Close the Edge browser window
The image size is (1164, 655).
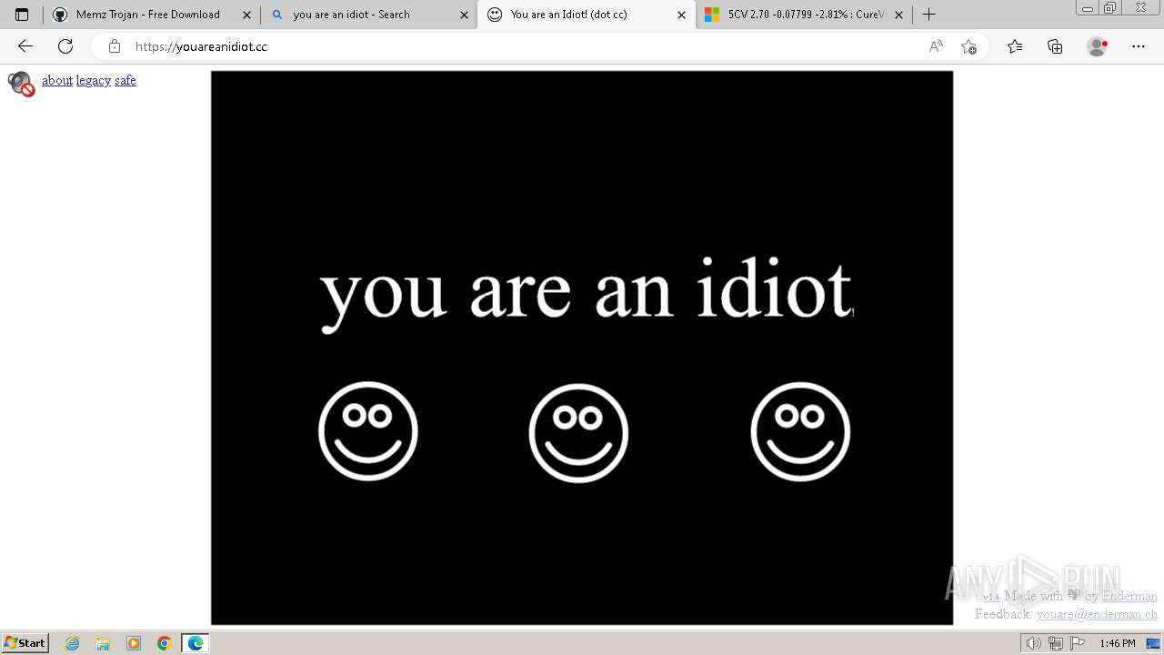tap(1140, 7)
